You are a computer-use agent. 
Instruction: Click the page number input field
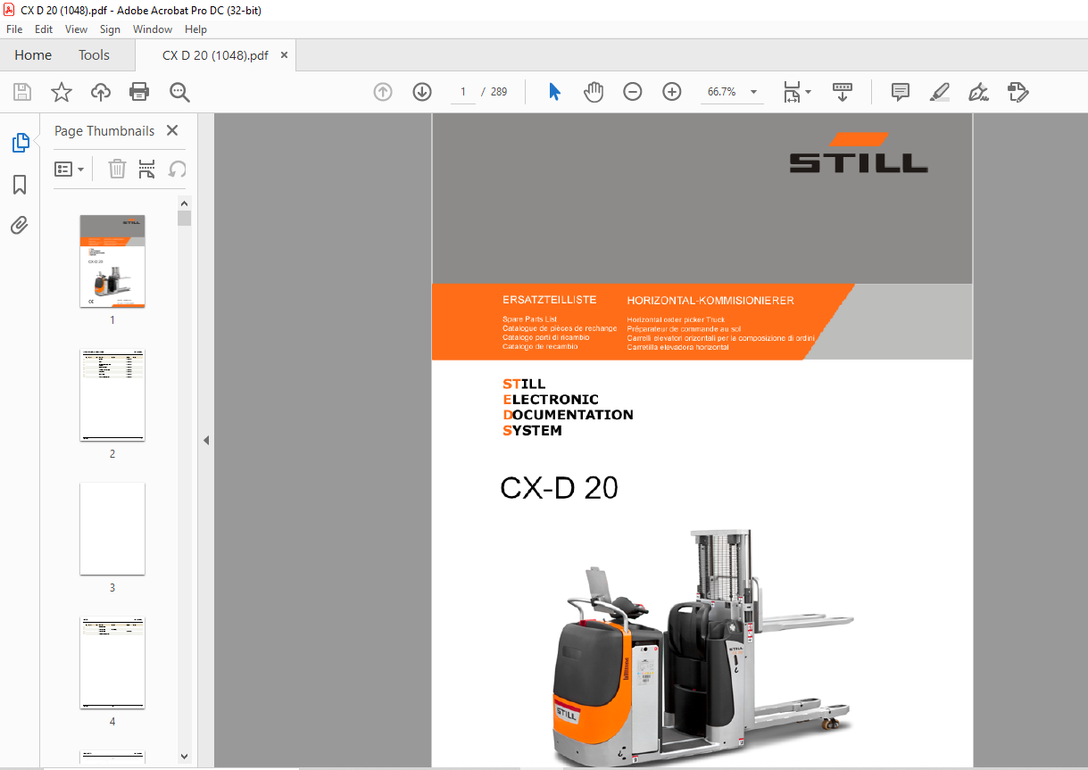(463, 92)
